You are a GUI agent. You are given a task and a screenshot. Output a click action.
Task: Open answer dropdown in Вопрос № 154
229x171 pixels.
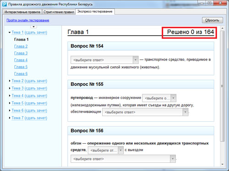pos(104,60)
